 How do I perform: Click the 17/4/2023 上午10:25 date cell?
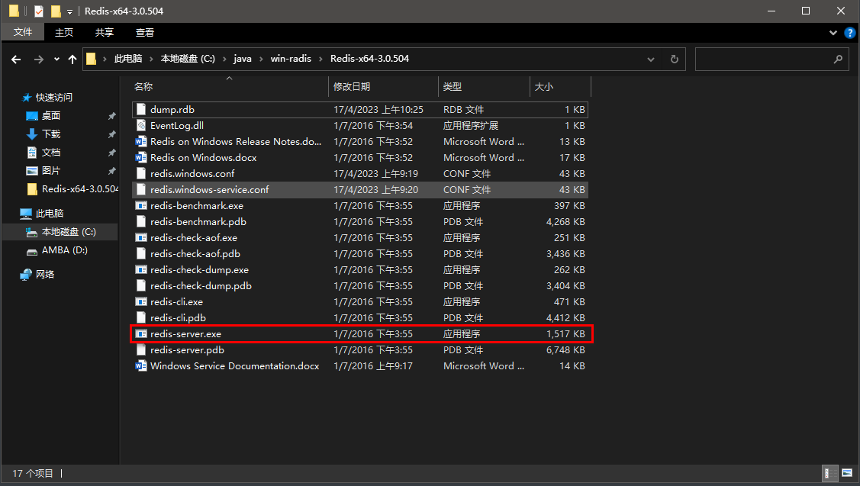pos(378,109)
